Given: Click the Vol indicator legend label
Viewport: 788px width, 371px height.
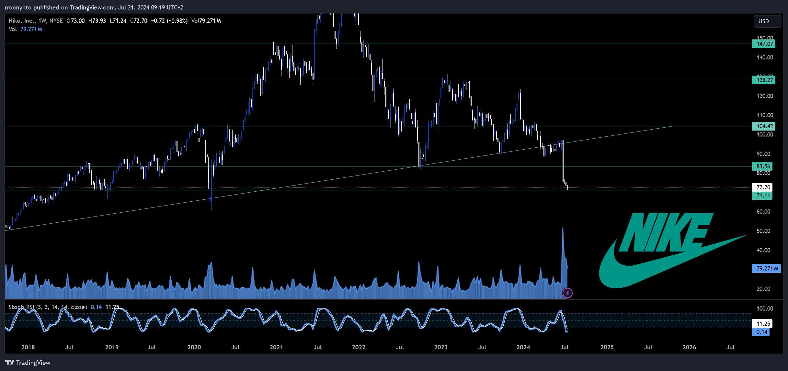Looking at the screenshot, I should pos(13,29).
